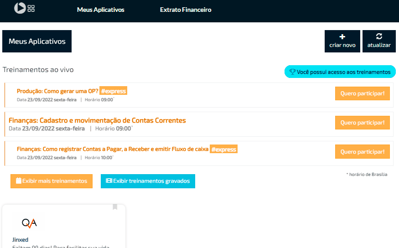Click the QA logo on the Jinxed card
399x248 pixels.
coord(29,223)
